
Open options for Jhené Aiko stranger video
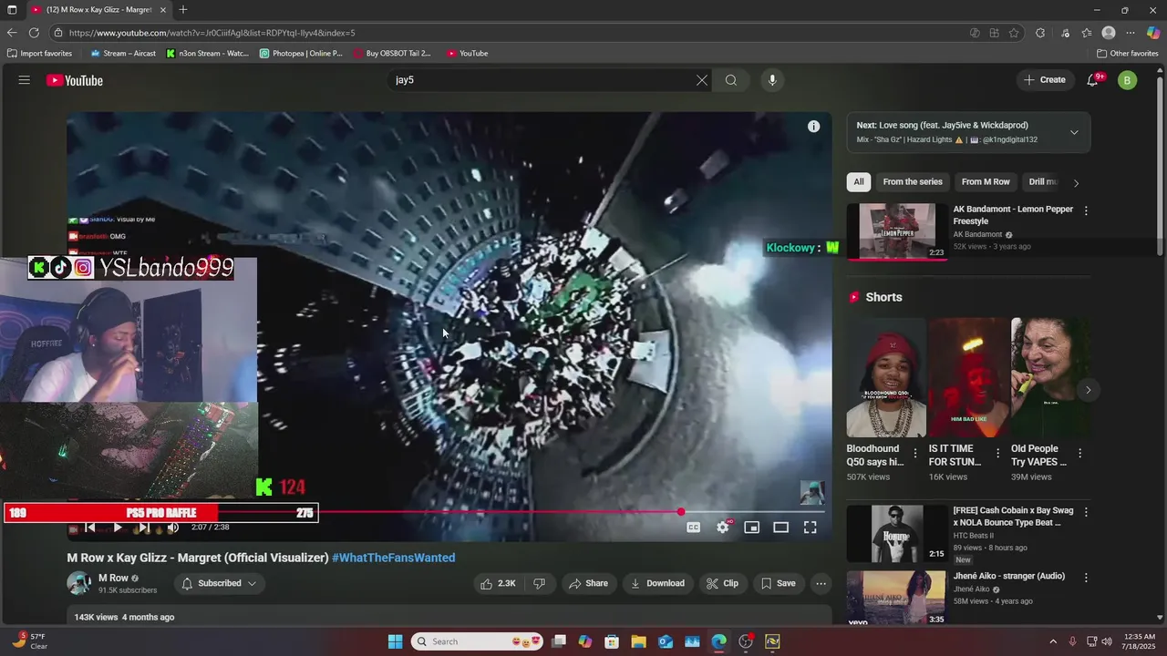[1085, 577]
